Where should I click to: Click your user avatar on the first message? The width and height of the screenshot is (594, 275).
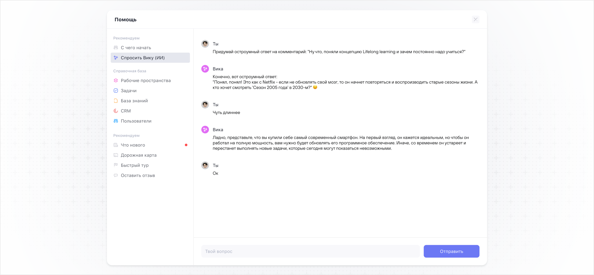(x=205, y=44)
